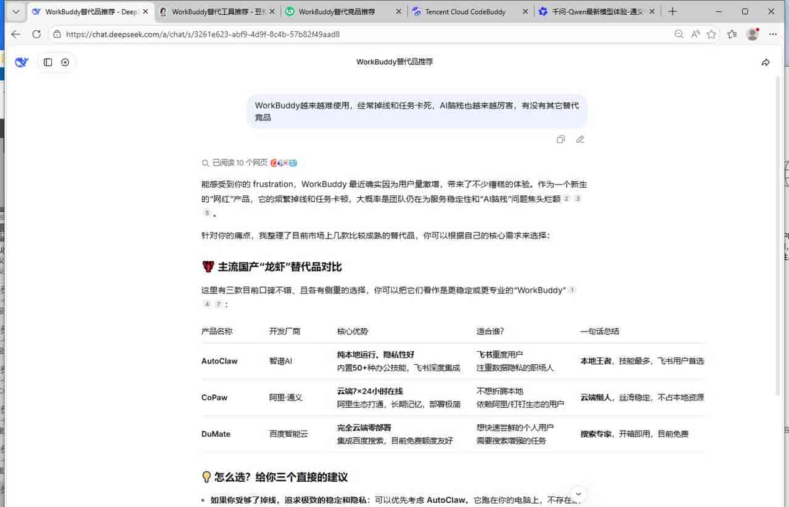The height and width of the screenshot is (507, 789).
Task: Open citation 2 after 焦头烂额
Action: click(567, 198)
